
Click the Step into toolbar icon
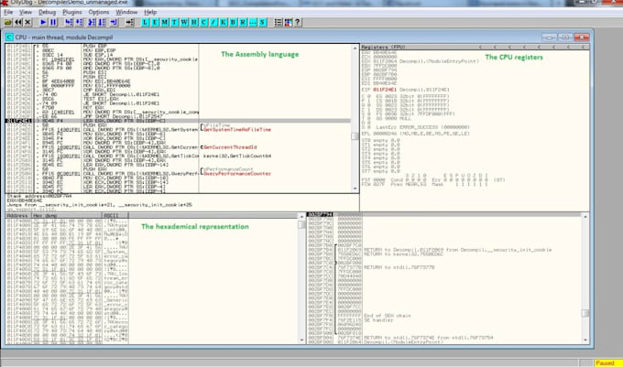click(x=69, y=22)
